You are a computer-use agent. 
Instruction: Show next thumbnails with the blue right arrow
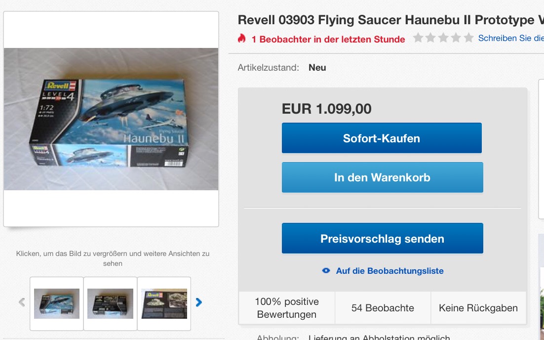[x=199, y=302]
